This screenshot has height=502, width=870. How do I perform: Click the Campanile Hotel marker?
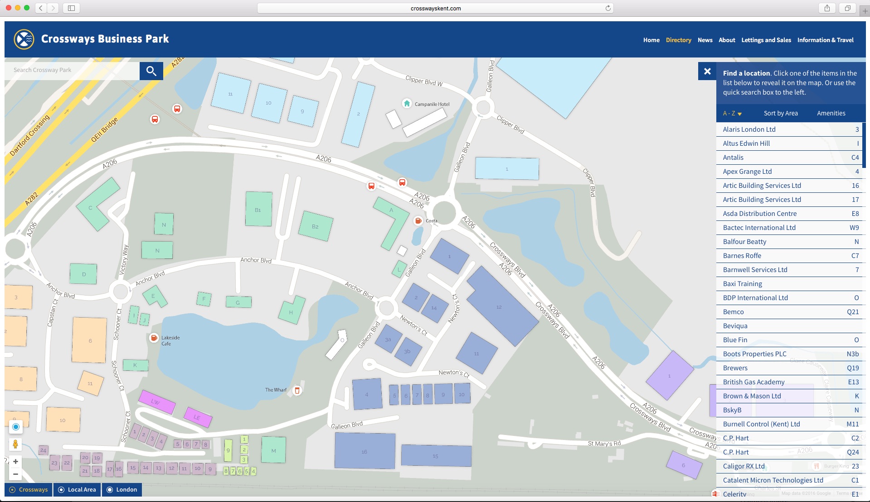(x=407, y=103)
